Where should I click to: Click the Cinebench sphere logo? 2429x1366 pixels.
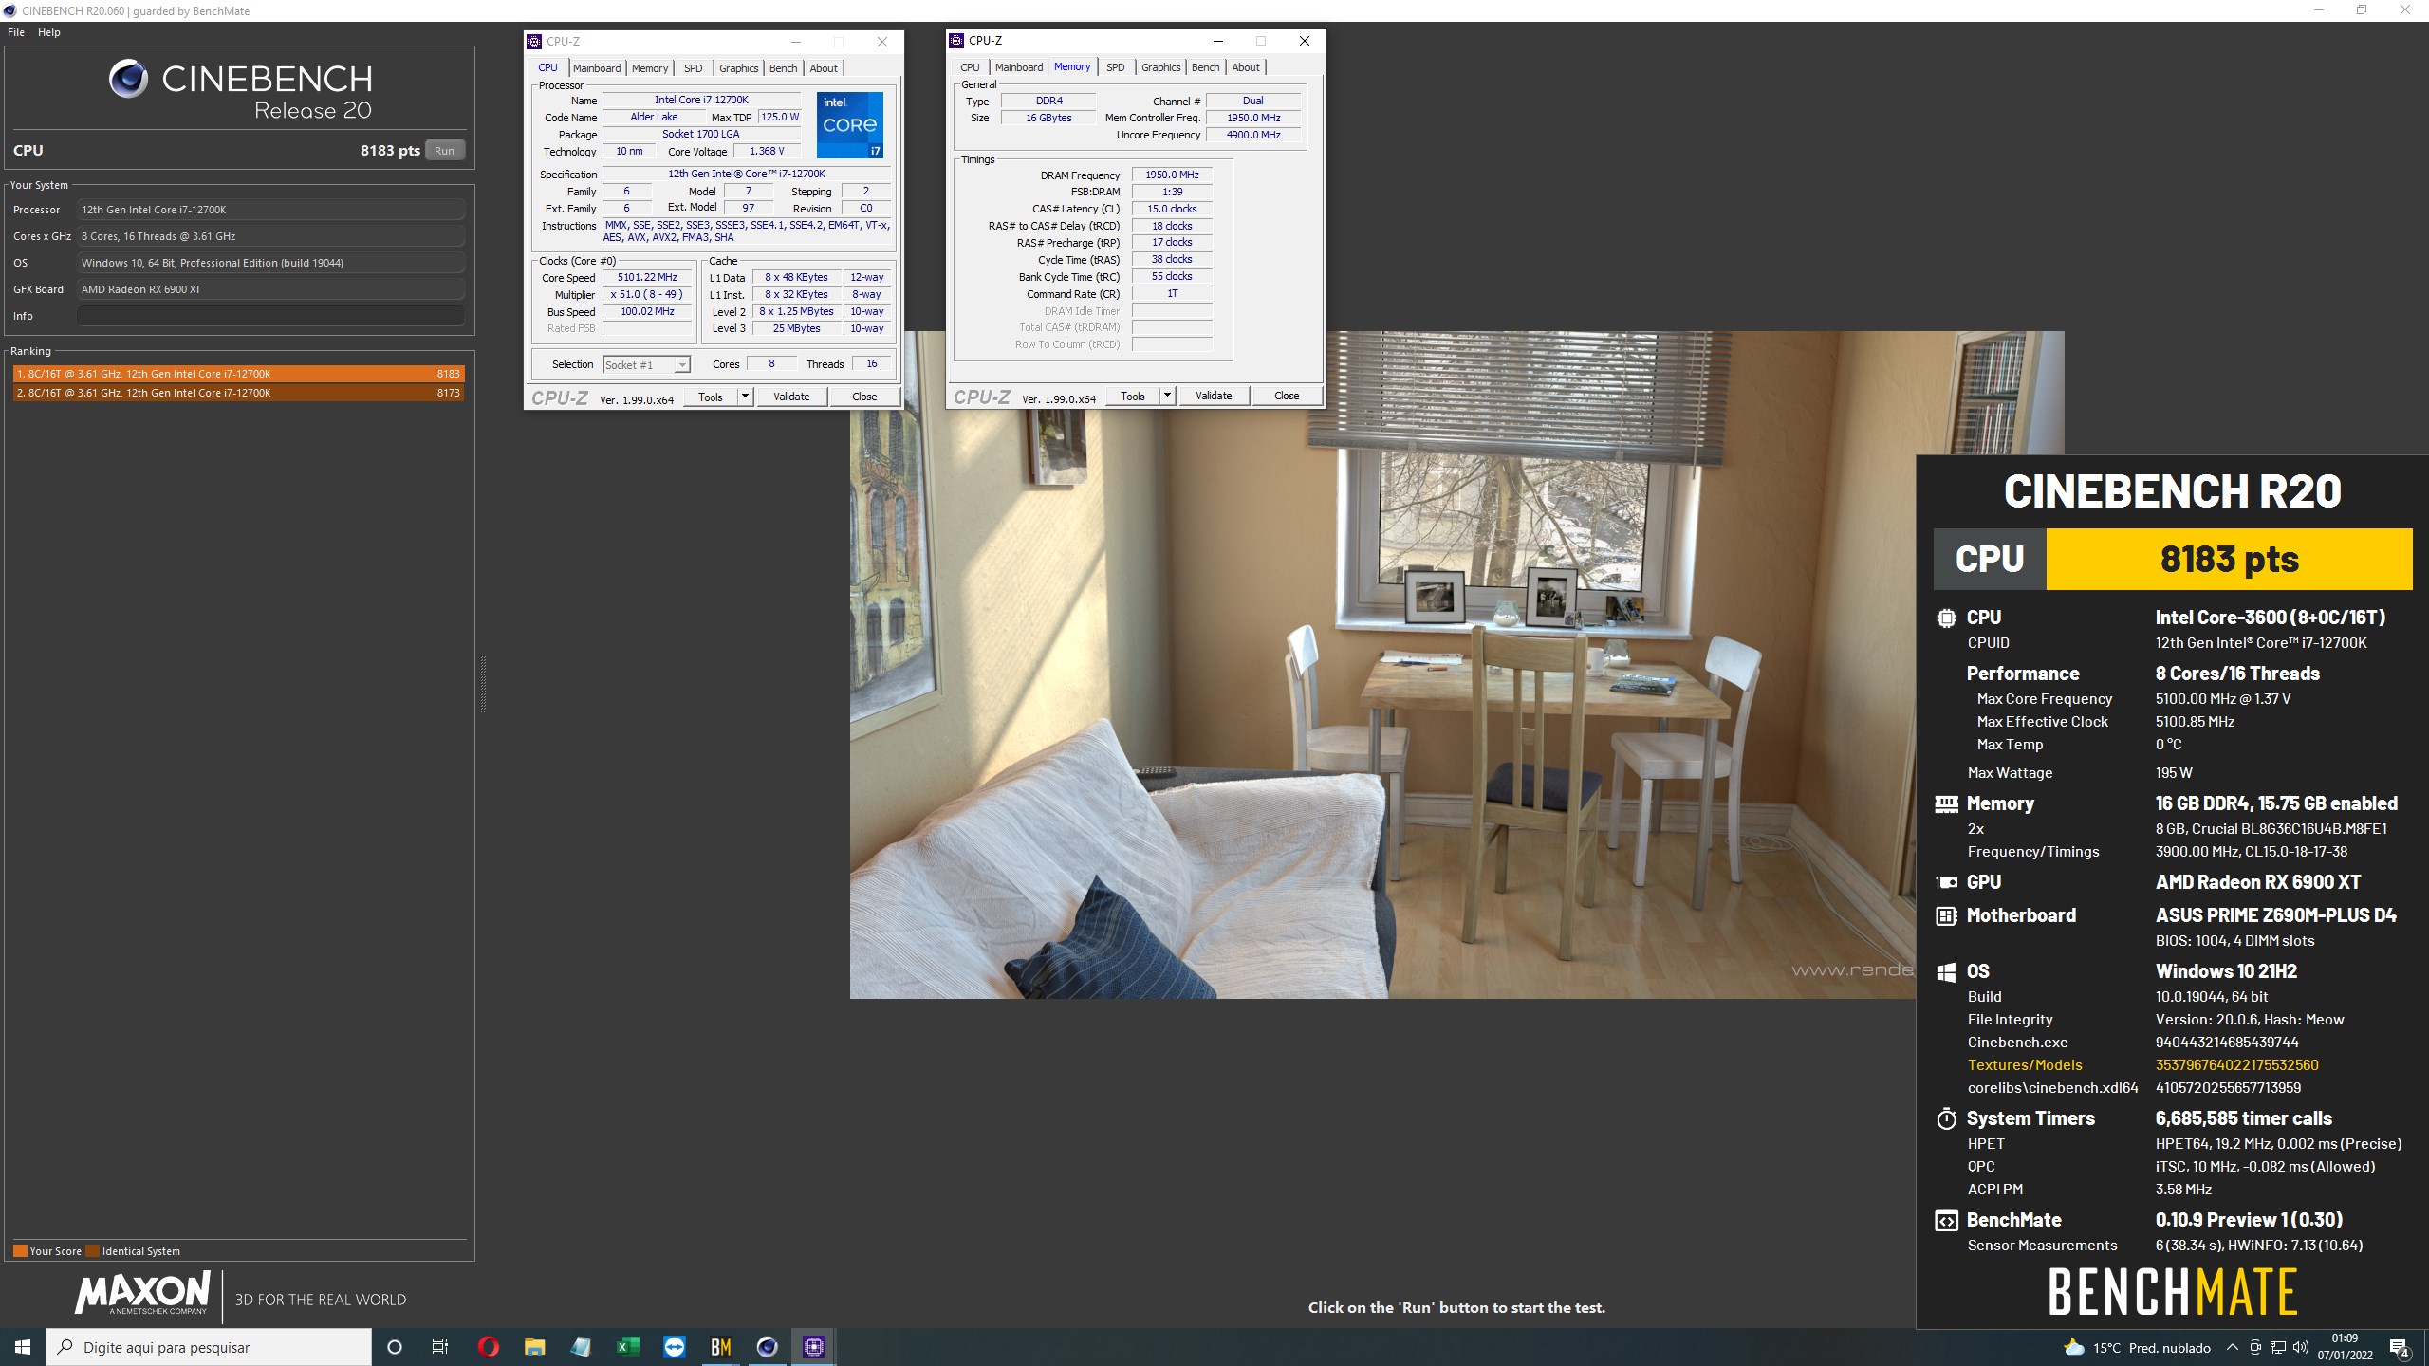pyautogui.click(x=128, y=79)
